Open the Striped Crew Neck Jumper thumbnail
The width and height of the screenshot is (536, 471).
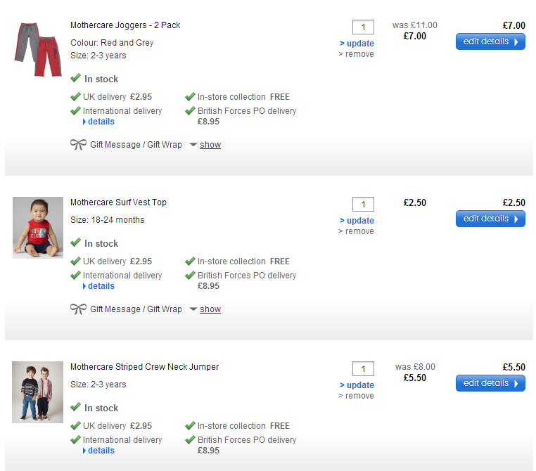pos(37,392)
